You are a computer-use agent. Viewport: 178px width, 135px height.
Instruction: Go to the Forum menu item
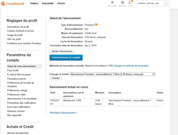pyautogui.click(x=61, y=3)
